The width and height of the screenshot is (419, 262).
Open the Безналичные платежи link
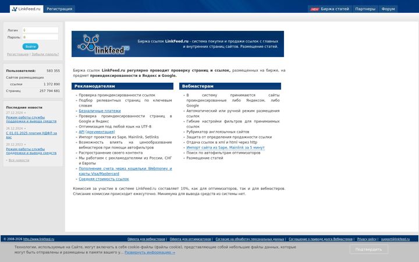point(100,111)
